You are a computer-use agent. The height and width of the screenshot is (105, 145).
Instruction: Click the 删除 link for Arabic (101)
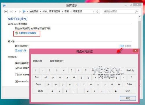click(128, 46)
